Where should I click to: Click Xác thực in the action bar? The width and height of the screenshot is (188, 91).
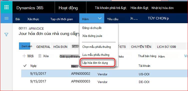(33, 19)
